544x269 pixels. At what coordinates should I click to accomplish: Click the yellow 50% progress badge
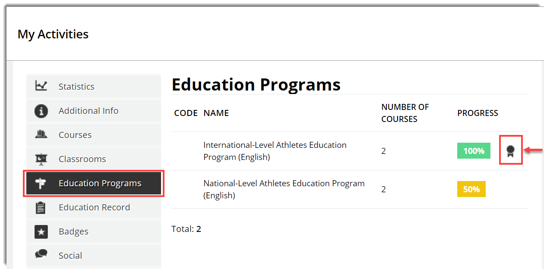tap(471, 189)
